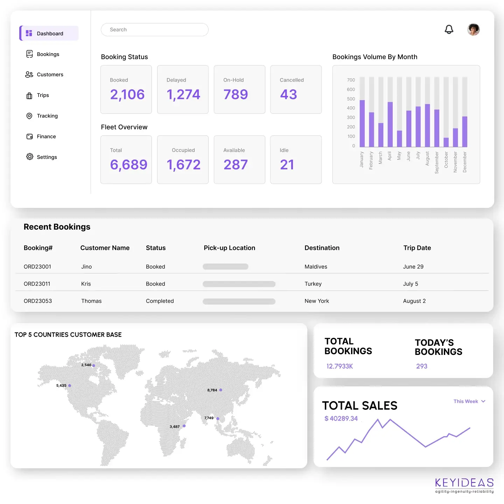Click the January bar in chart

(362, 123)
